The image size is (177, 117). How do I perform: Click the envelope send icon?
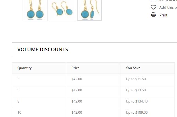153,1
